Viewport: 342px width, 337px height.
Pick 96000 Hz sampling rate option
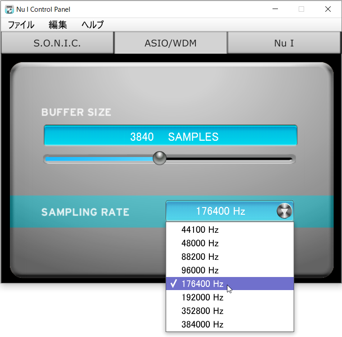click(230, 270)
